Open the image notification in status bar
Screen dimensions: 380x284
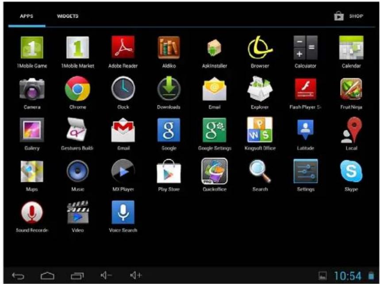pyautogui.click(x=322, y=276)
